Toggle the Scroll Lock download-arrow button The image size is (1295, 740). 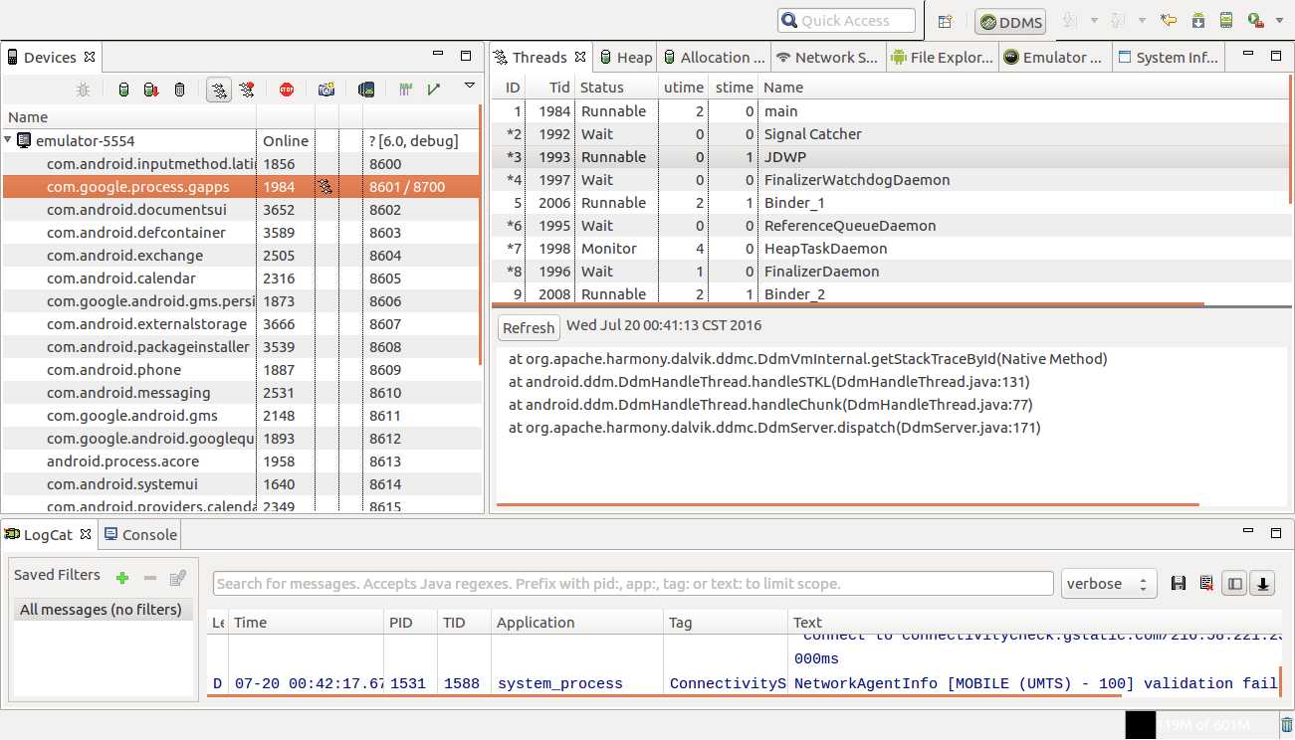(x=1262, y=584)
